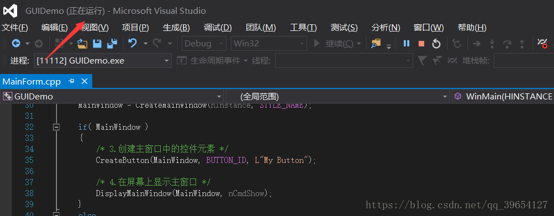
Task: Close the MainForm.cpp tab
Action: pos(85,81)
